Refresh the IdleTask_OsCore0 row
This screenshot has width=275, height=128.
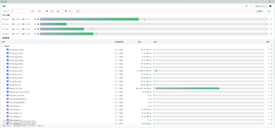click(271, 95)
